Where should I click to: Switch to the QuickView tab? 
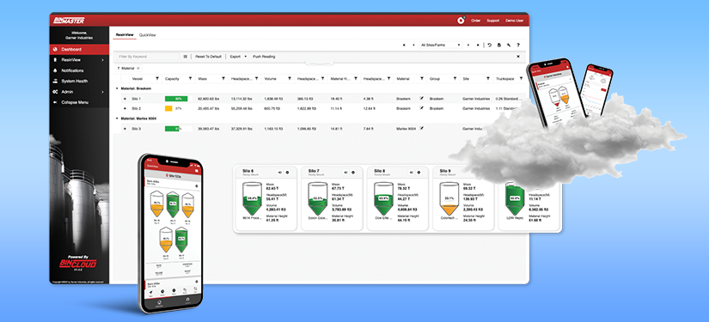[x=148, y=34]
